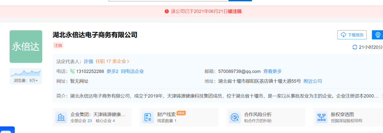
Task: Open 查看更多 next to email
Action: click(x=272, y=71)
